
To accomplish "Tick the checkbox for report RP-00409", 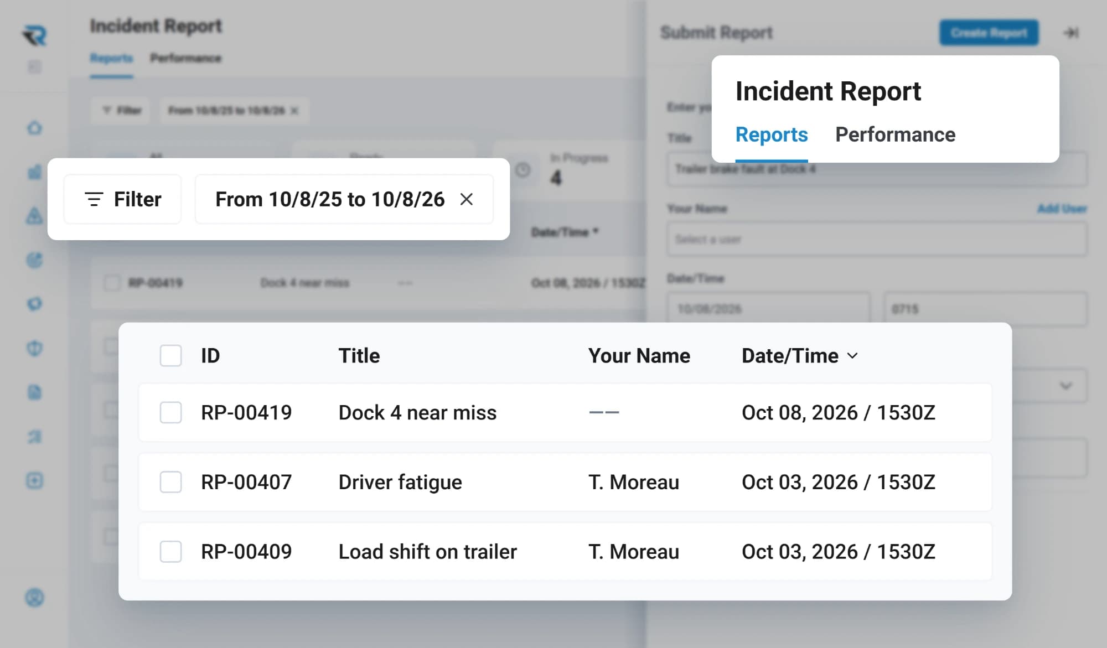I will pyautogui.click(x=170, y=552).
